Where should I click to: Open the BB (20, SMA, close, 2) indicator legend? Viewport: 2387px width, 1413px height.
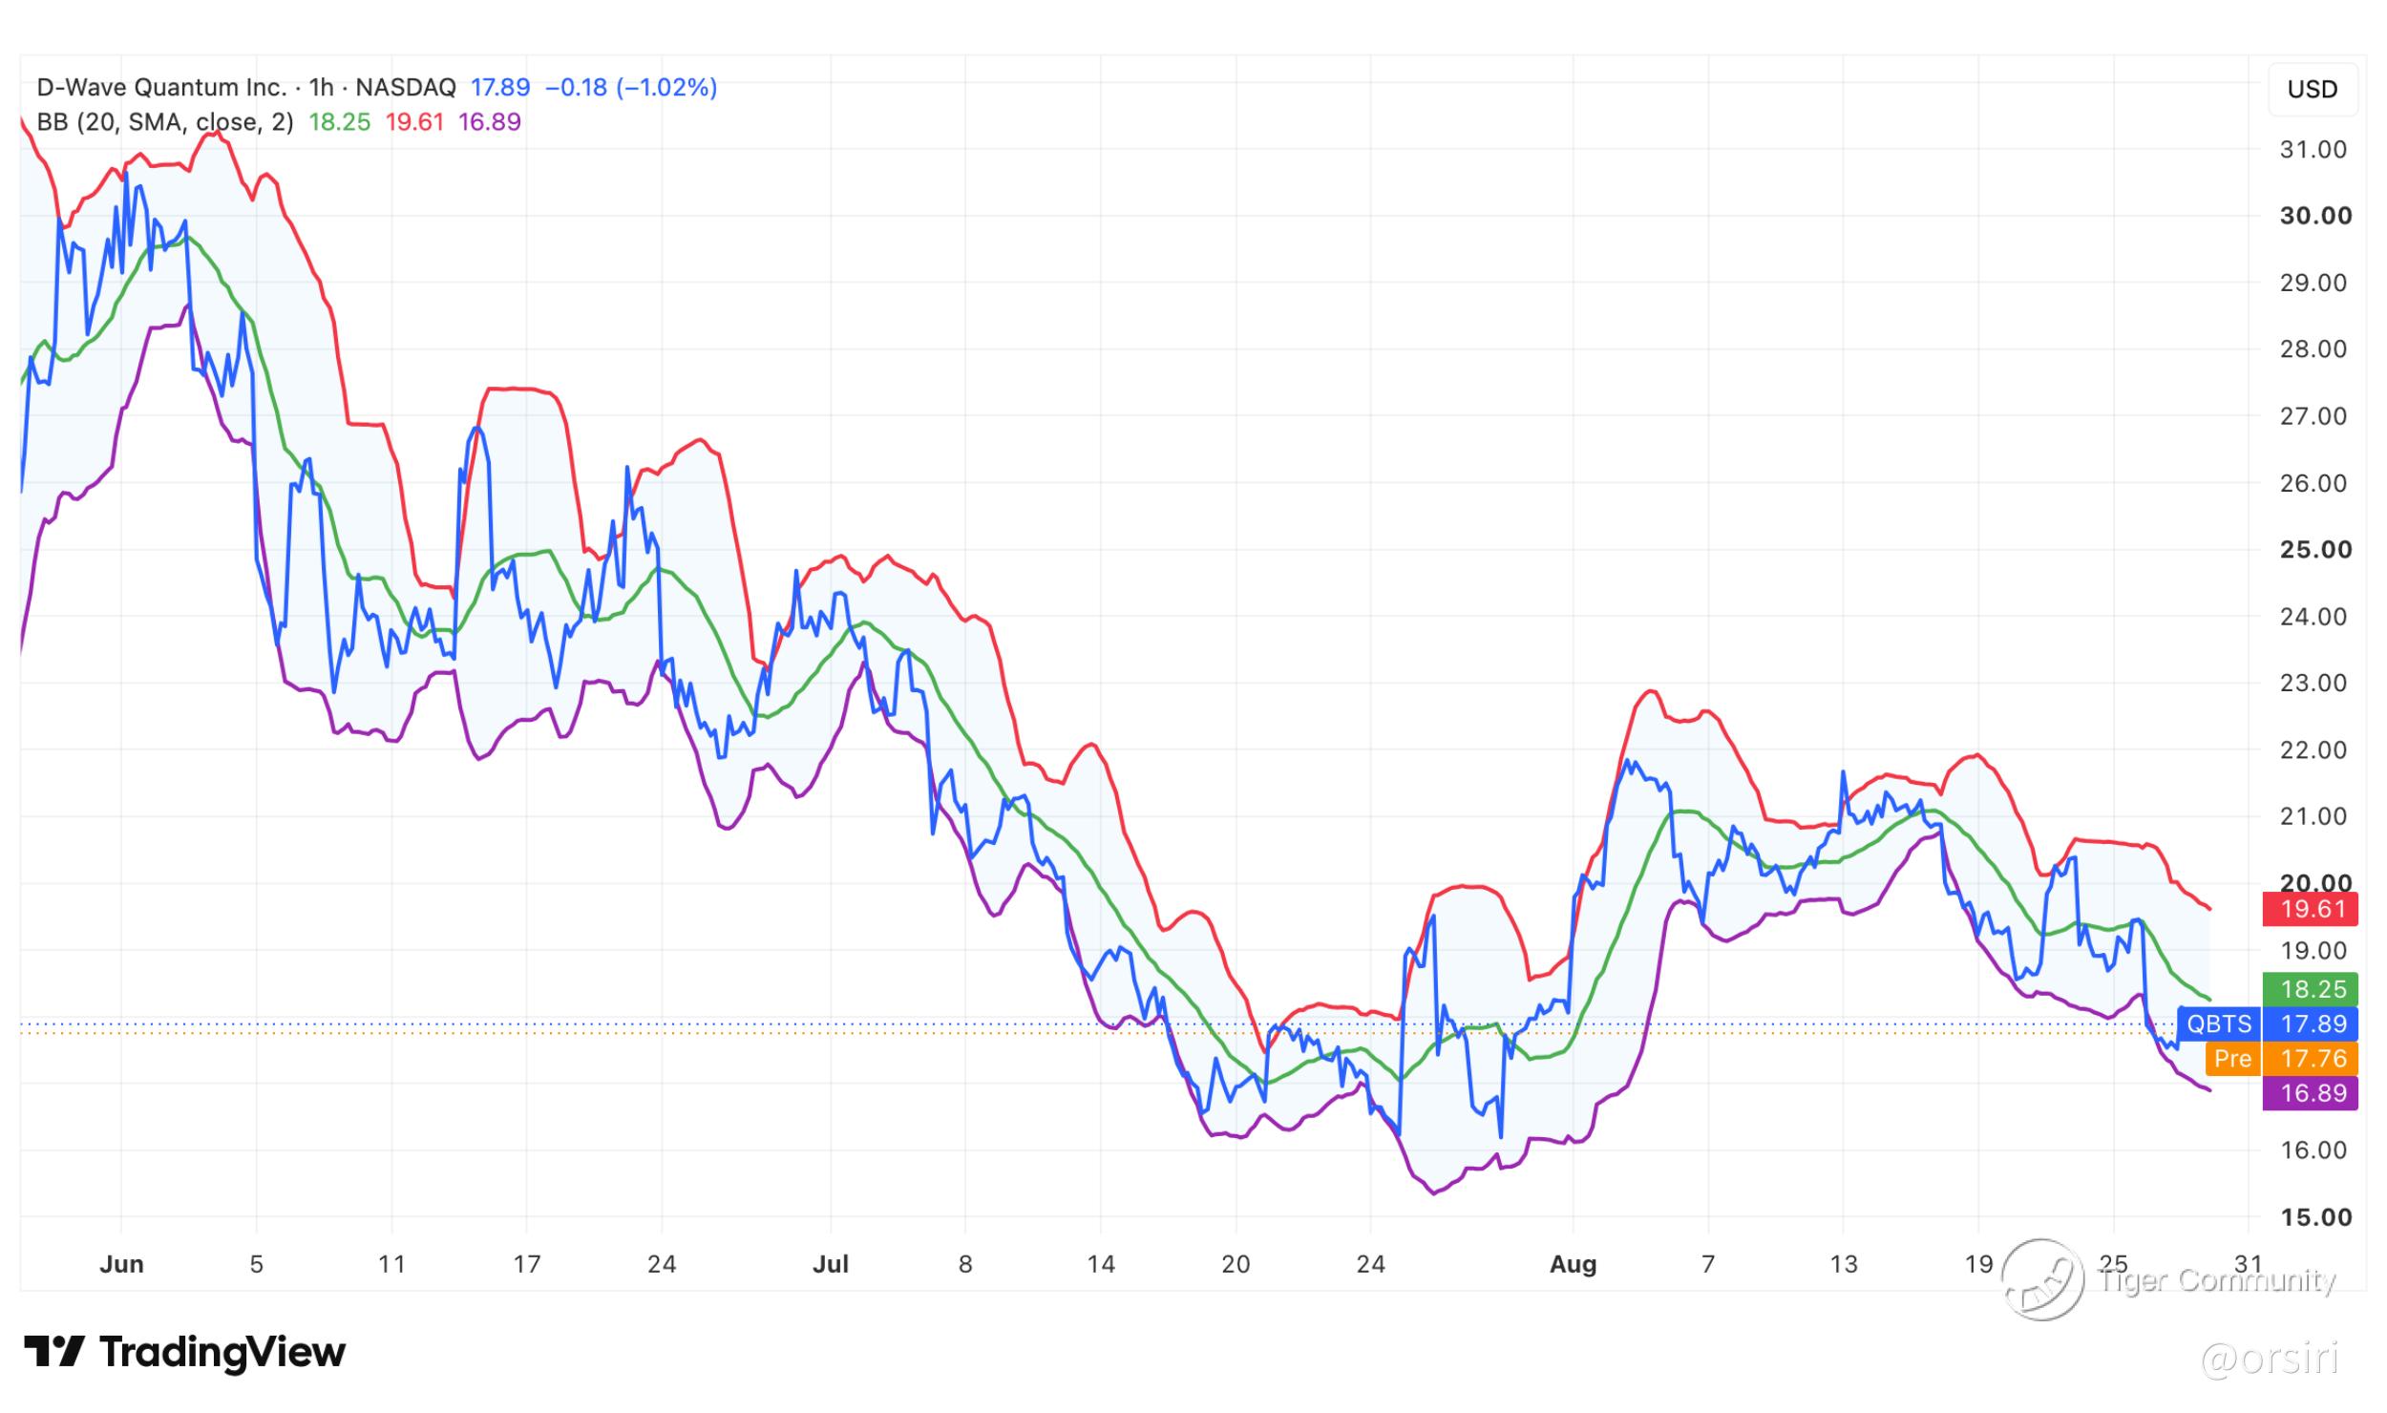tap(165, 122)
